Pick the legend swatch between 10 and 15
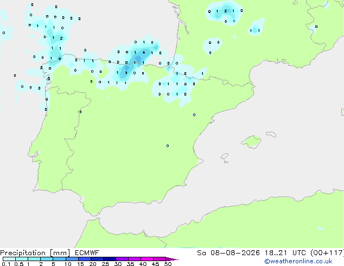Image resolution: width=344 pixels, height=266 pixels. coord(72,259)
